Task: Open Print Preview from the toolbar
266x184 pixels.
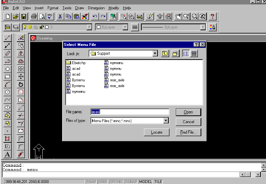Action: (42, 17)
